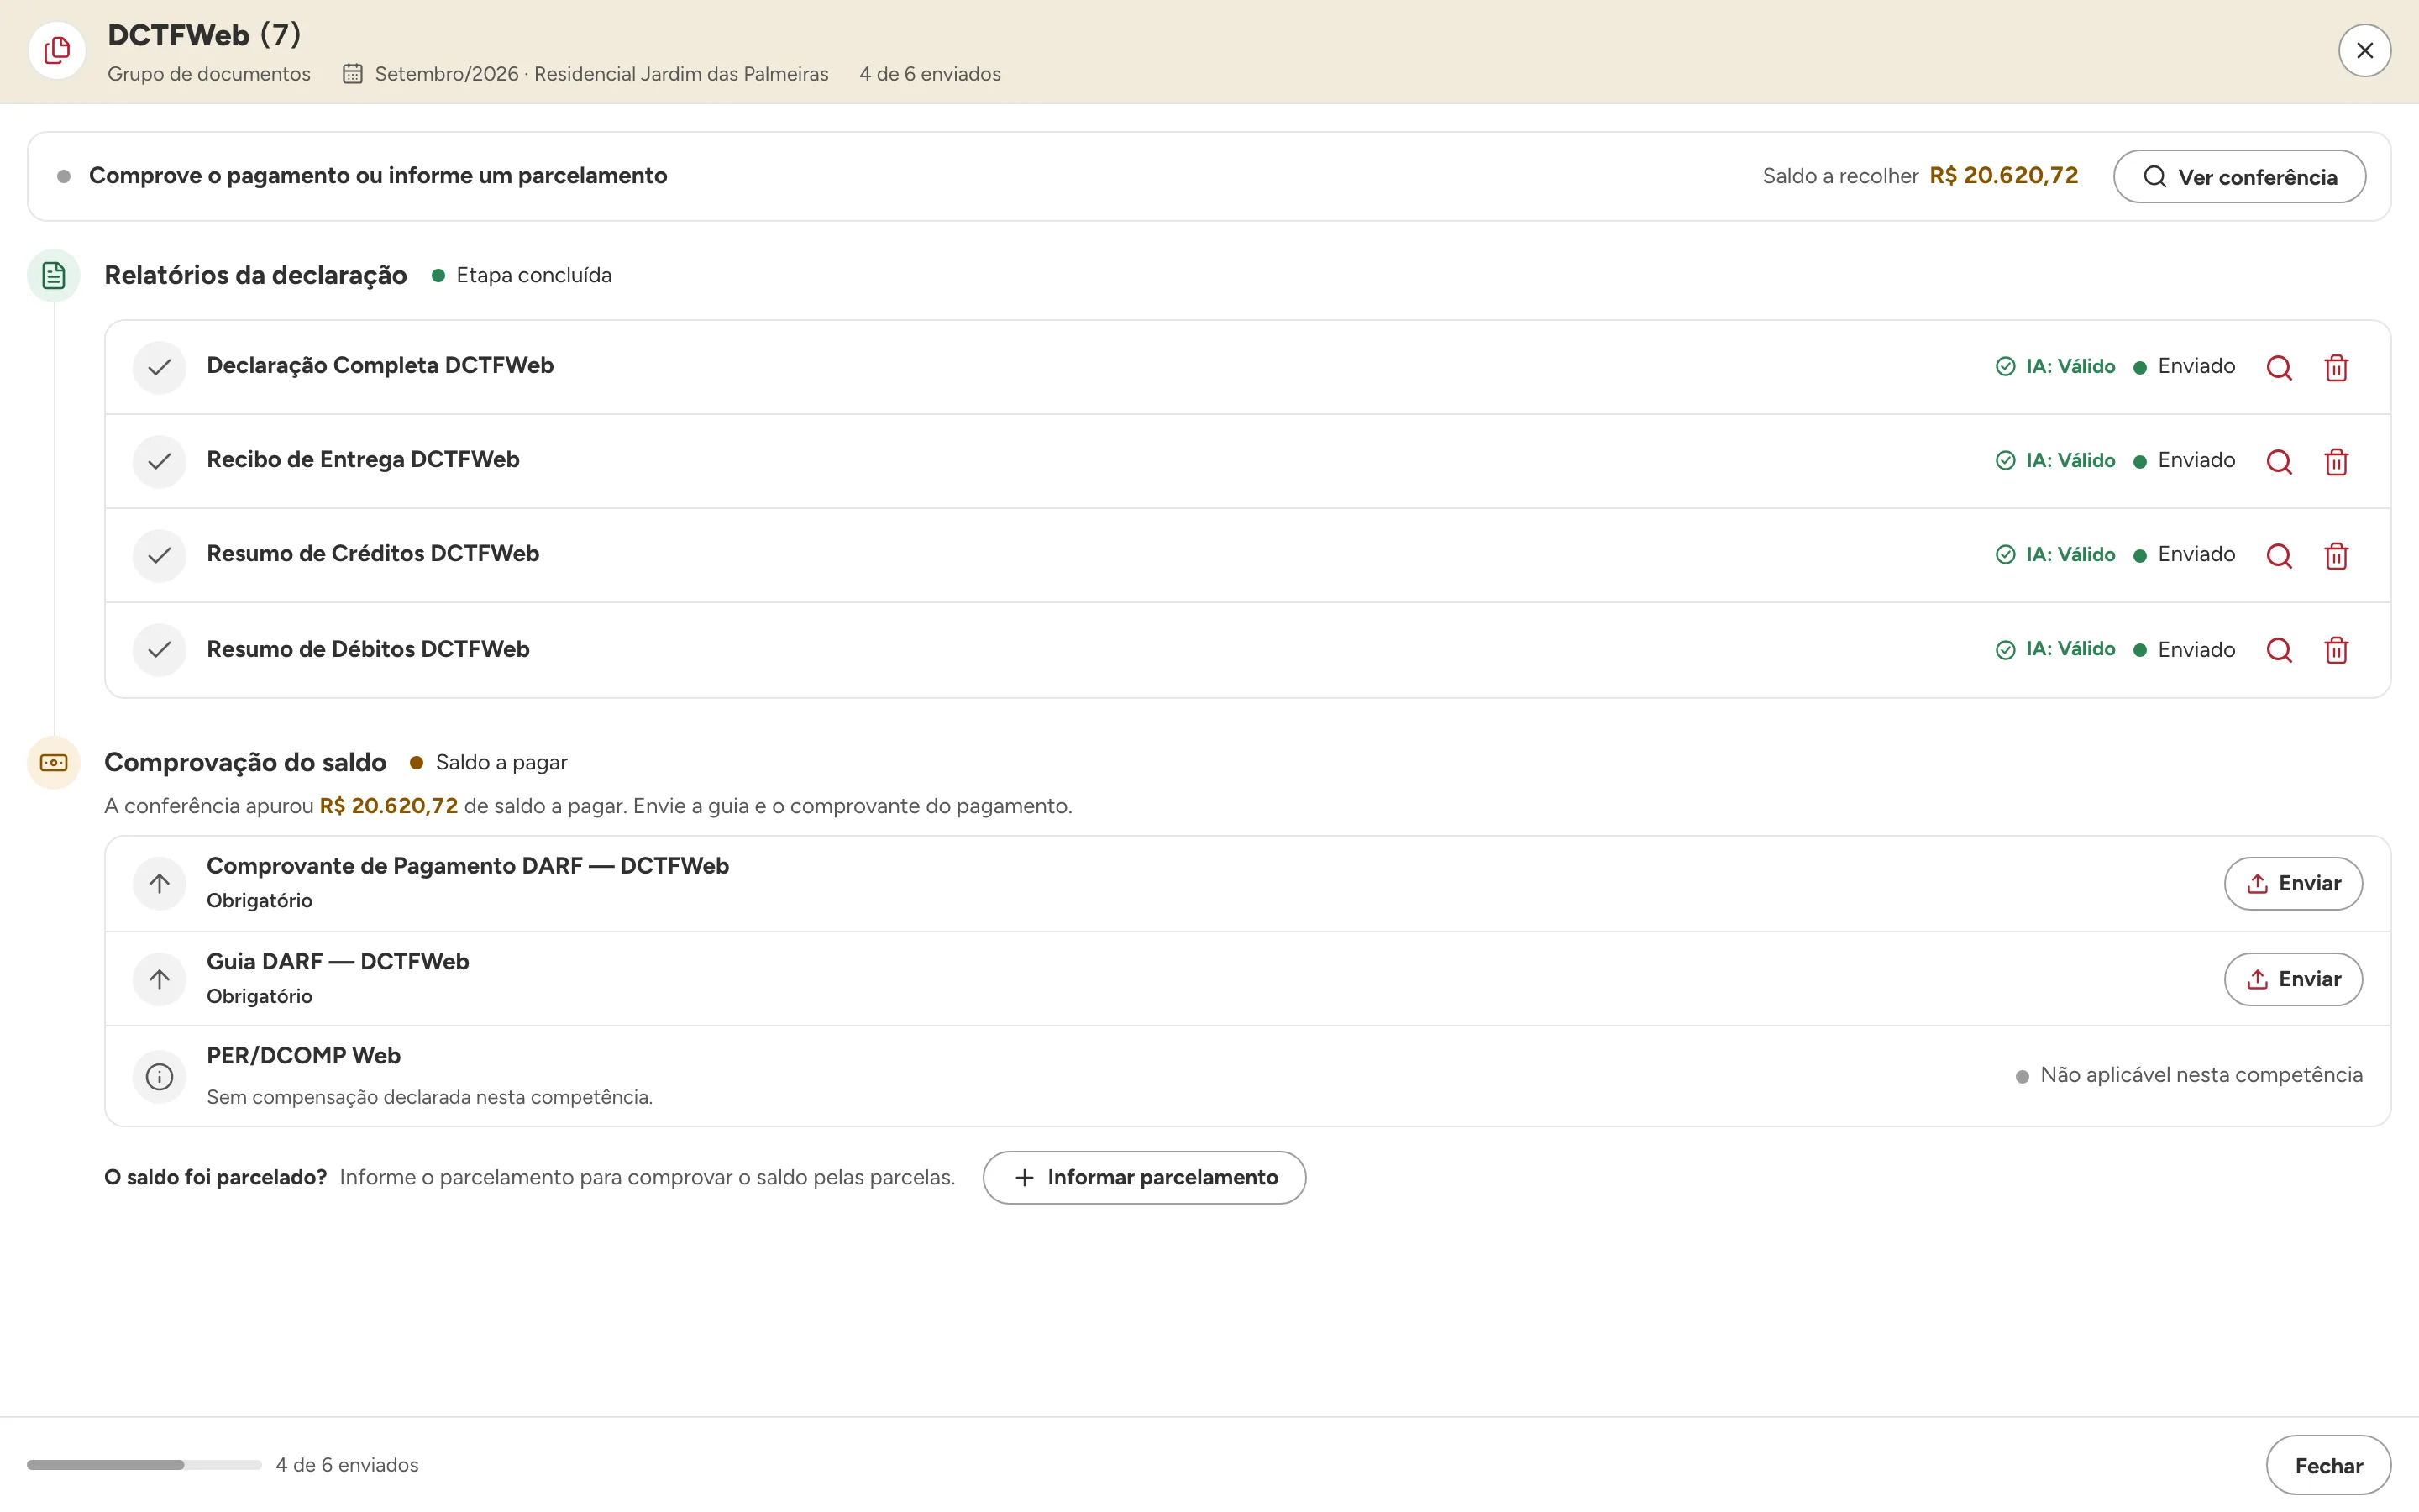The width and height of the screenshot is (2419, 1512).
Task: Click Saldo a recolher R$ 20.620,72 value
Action: tap(2003, 175)
